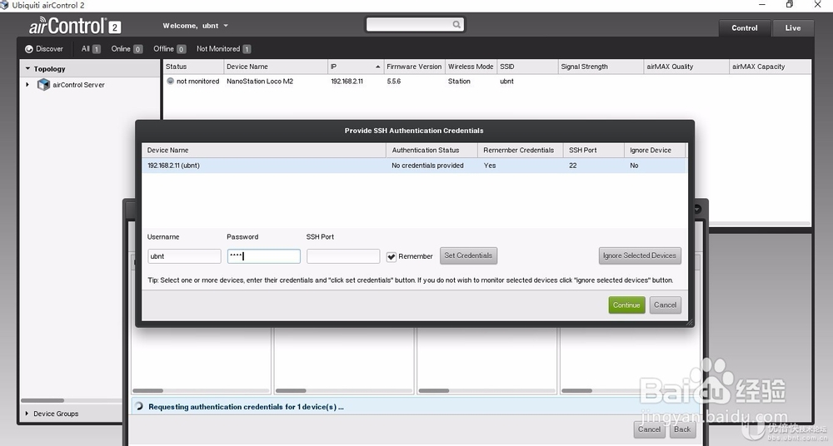Click the 192.168.2.11 IP cell

(347, 82)
